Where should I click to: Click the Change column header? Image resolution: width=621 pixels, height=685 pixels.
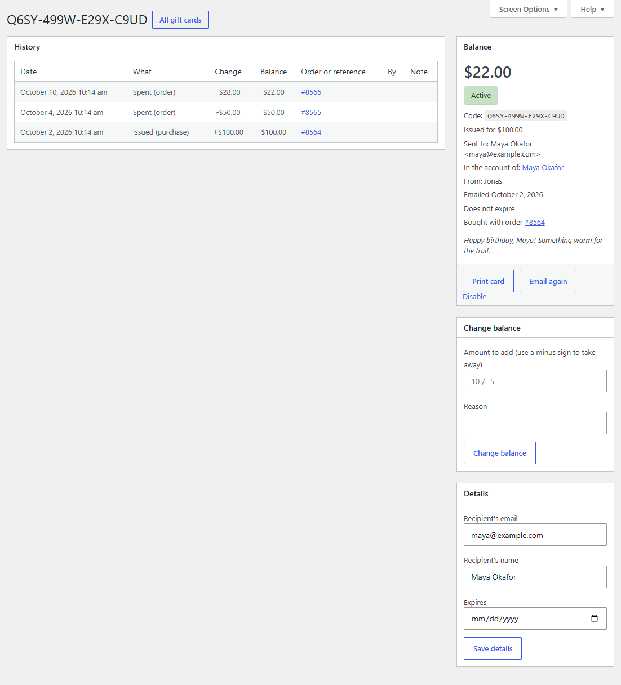228,72
